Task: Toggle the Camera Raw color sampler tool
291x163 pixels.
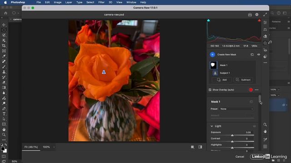Action: click(265, 139)
